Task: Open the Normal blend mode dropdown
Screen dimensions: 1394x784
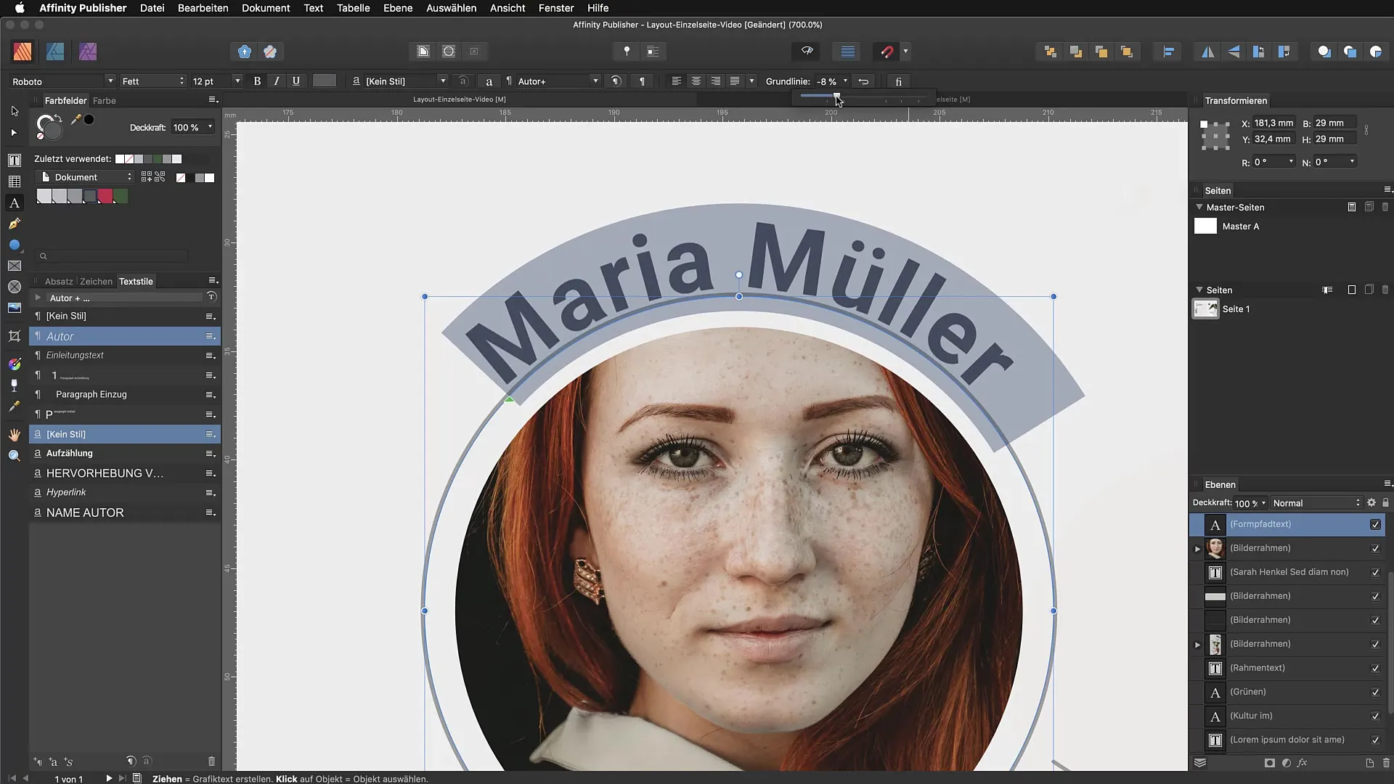Action: pos(1316,503)
